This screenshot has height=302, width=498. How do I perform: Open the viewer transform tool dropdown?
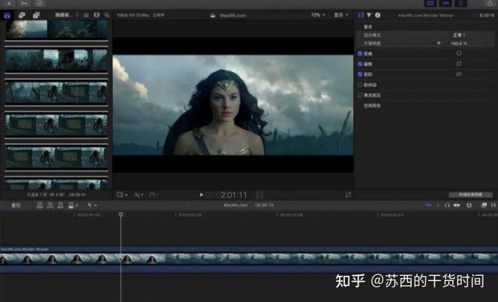[122, 195]
